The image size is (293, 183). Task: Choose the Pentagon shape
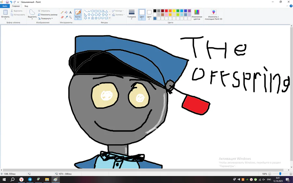(x=92, y=15)
